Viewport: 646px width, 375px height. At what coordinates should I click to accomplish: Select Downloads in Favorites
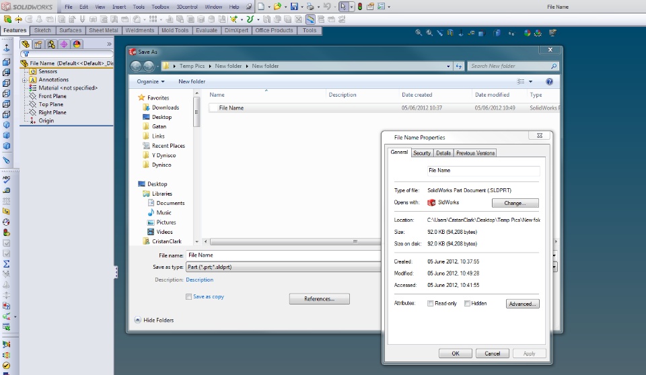[166, 108]
